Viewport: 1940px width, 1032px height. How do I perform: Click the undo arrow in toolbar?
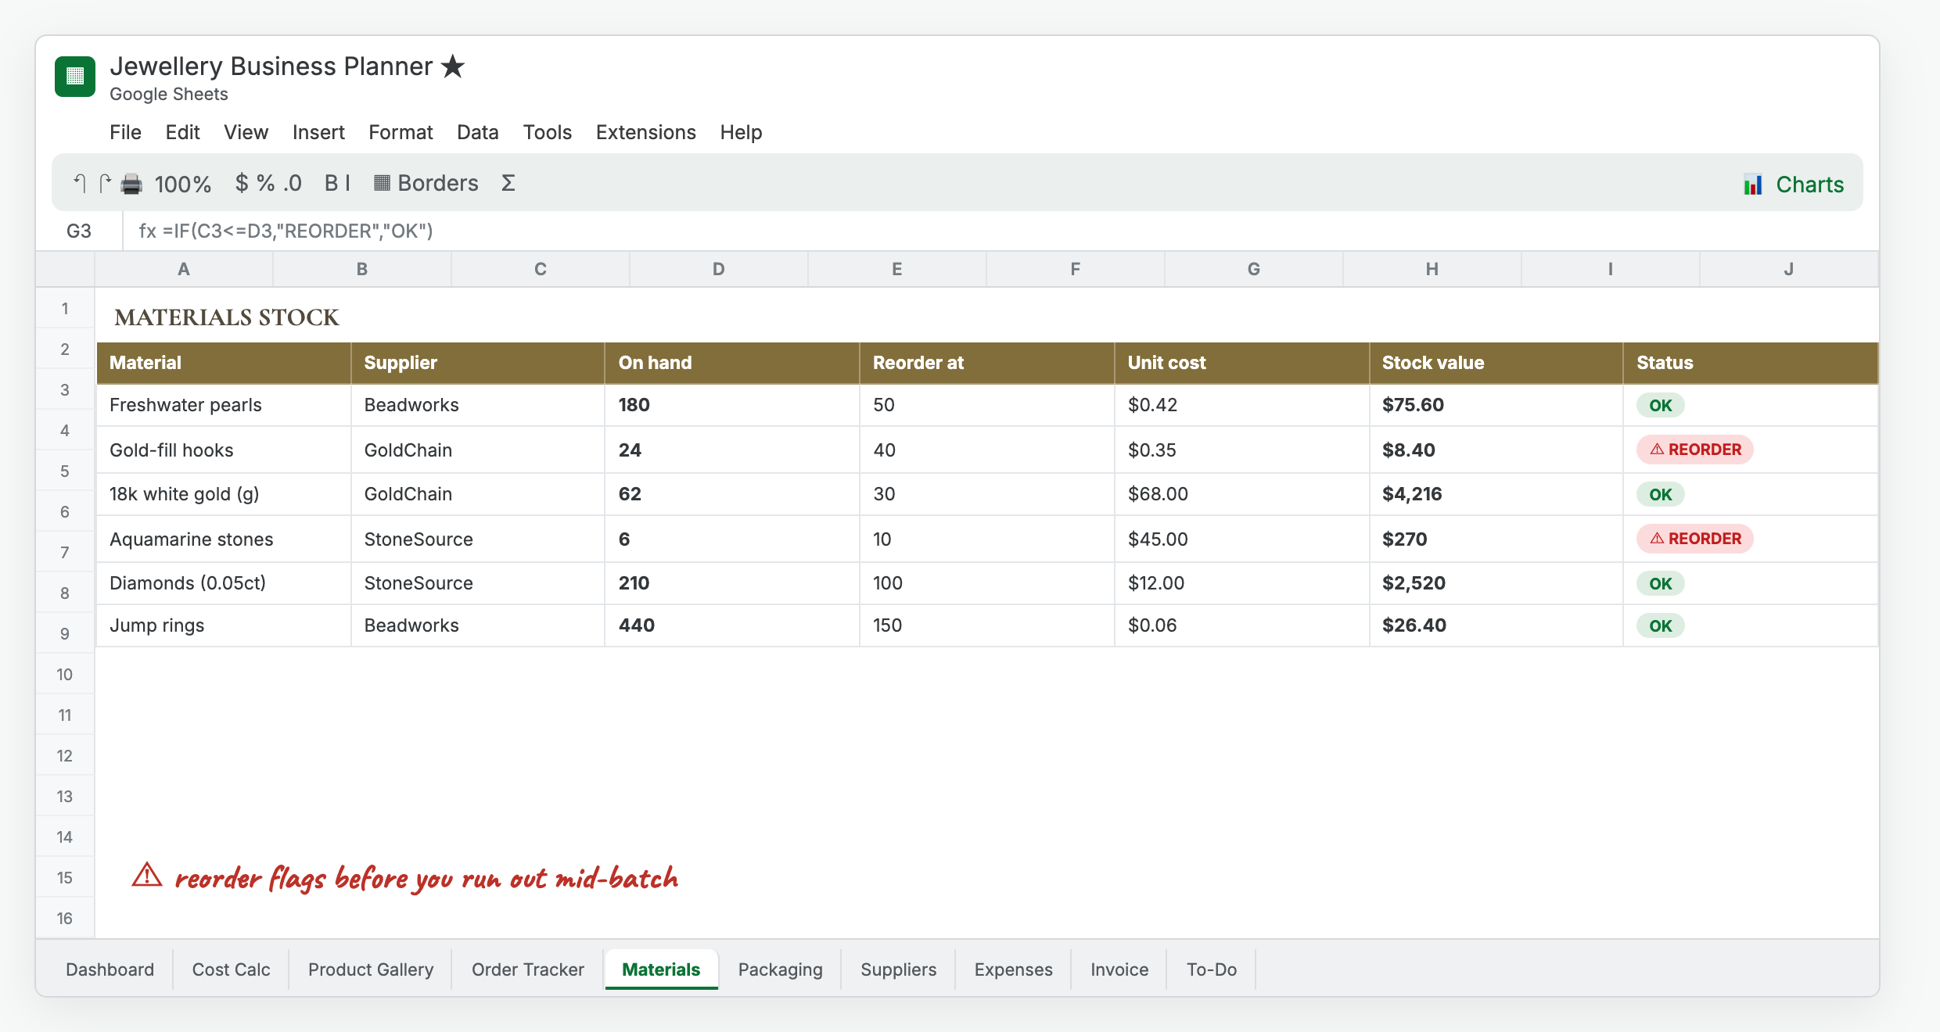[x=79, y=183]
